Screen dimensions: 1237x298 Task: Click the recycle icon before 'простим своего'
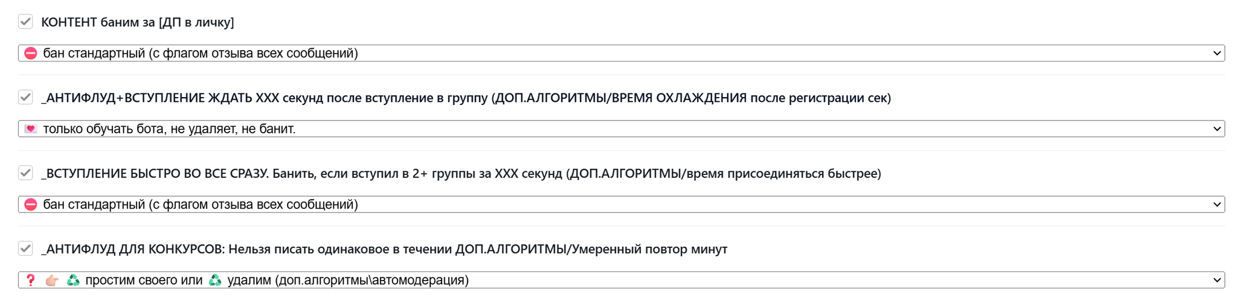[x=73, y=281]
